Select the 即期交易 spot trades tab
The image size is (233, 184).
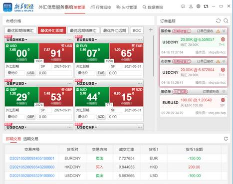tap(13, 139)
